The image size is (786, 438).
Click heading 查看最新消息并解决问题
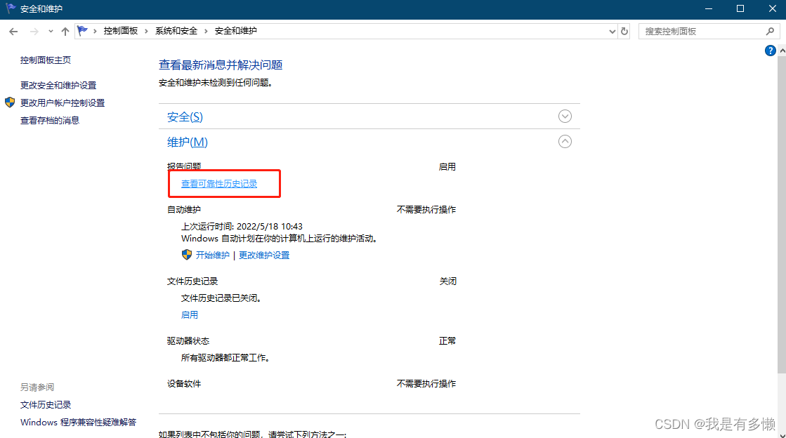(221, 65)
